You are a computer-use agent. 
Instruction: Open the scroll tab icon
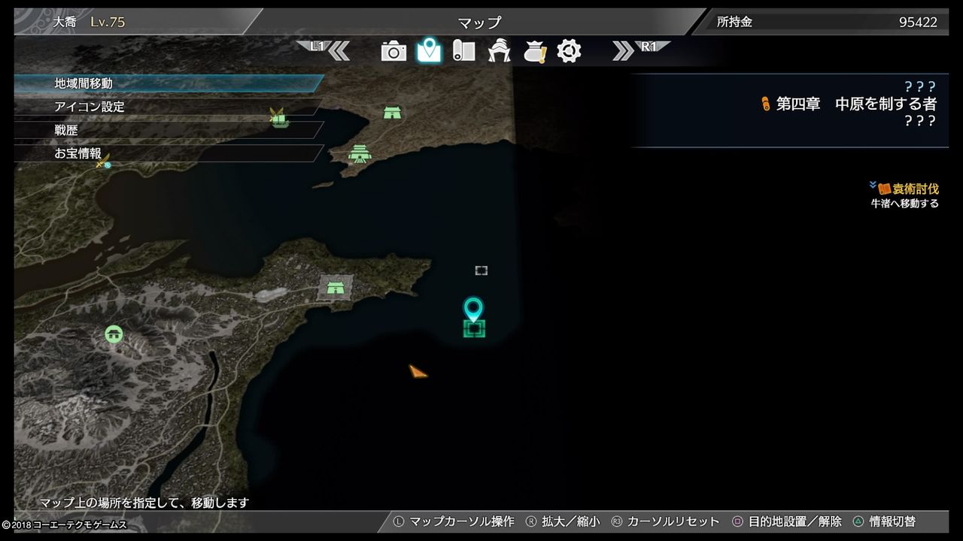[x=463, y=50]
